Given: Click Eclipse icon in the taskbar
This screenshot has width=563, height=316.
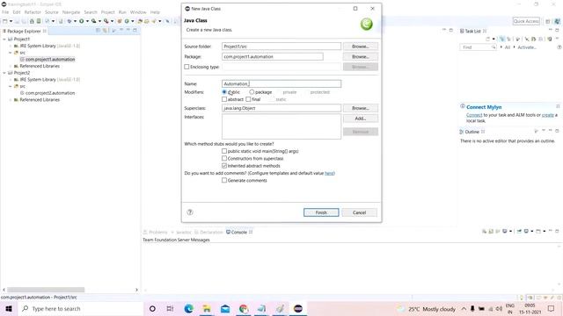Looking at the screenshot, I should [298, 308].
